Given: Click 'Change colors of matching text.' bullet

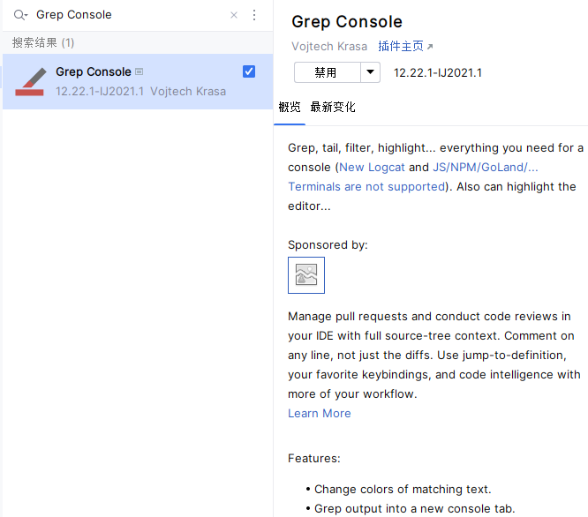Looking at the screenshot, I should point(403,489).
